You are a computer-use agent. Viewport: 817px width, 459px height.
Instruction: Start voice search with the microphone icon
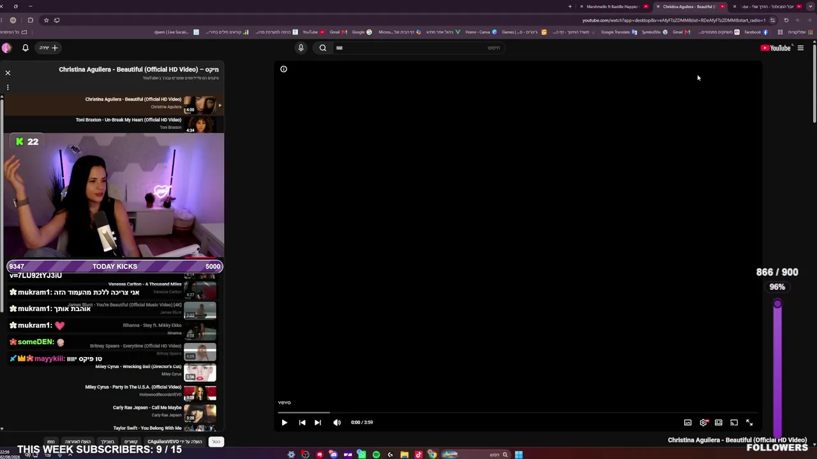click(301, 48)
